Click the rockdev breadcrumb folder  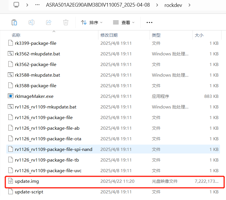pos(173,5)
